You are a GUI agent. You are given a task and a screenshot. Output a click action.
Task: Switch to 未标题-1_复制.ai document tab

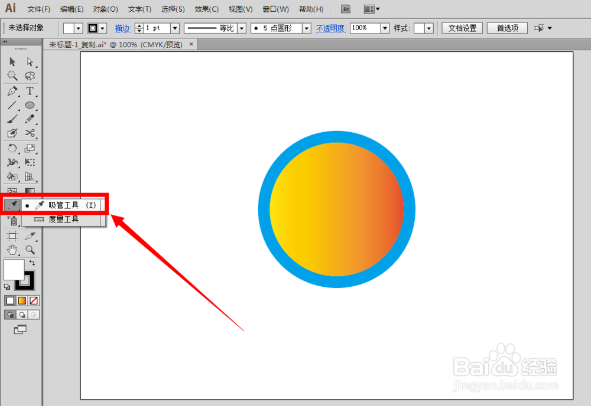[x=116, y=44]
